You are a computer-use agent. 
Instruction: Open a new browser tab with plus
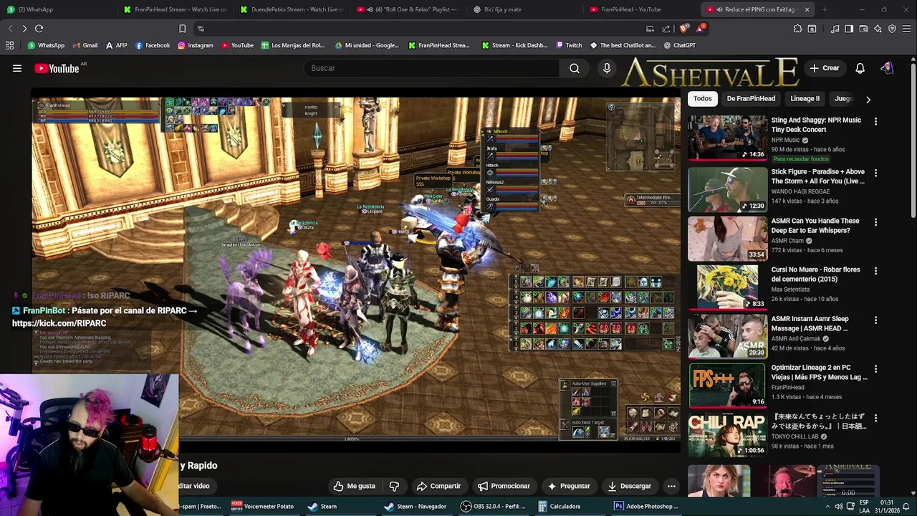(825, 9)
